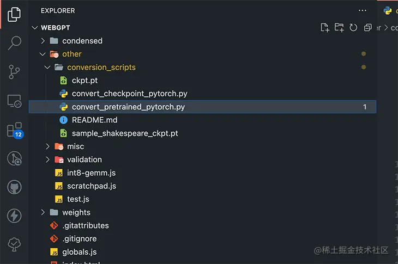Screen dimensions: 398x264
Task: Click the New Folder icon in Explorer header
Action: (x=339, y=27)
